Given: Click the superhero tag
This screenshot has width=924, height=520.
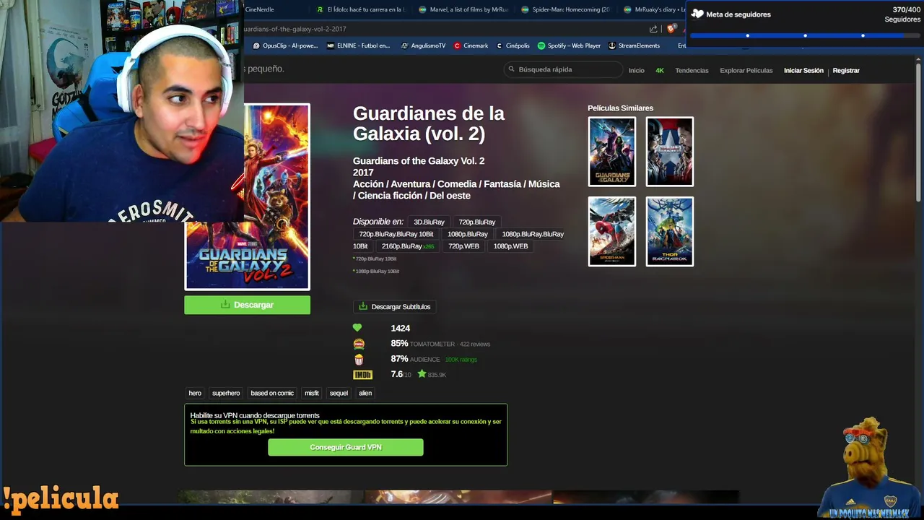Looking at the screenshot, I should coord(226,393).
